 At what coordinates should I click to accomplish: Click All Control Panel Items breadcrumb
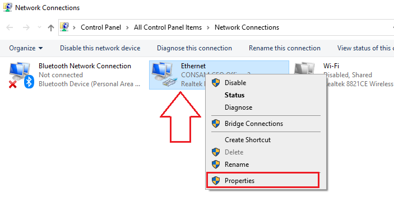pyautogui.click(x=168, y=27)
